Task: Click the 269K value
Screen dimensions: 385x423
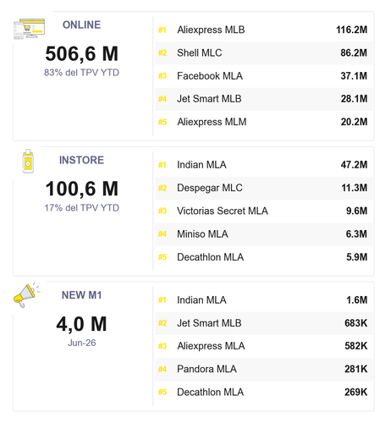Action: coord(356,393)
